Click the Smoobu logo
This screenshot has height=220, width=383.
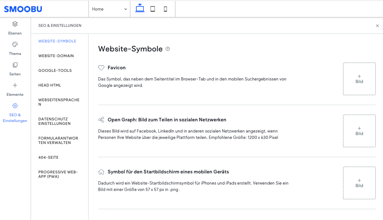23,9
